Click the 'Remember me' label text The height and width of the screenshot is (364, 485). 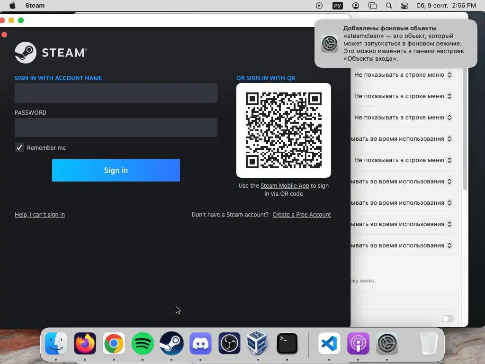46,148
